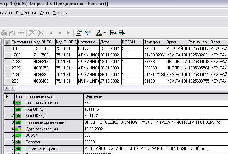This screenshot has height=154, width=228.
Task: Click ab type icon for Название организации
Action: [18, 123]
